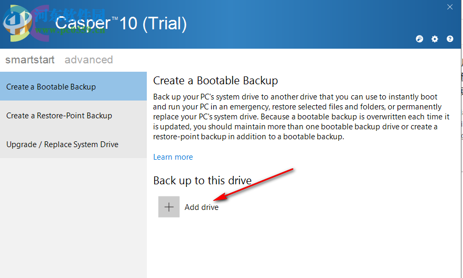Image resolution: width=463 pixels, height=278 pixels.
Task: Click the Casper 10 (Trial) title
Action: [x=121, y=23]
